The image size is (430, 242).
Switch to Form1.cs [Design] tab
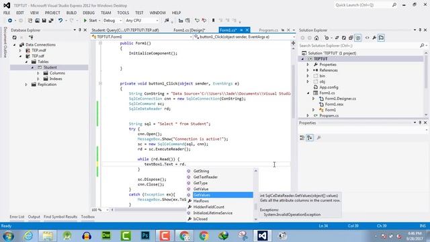coord(189,30)
